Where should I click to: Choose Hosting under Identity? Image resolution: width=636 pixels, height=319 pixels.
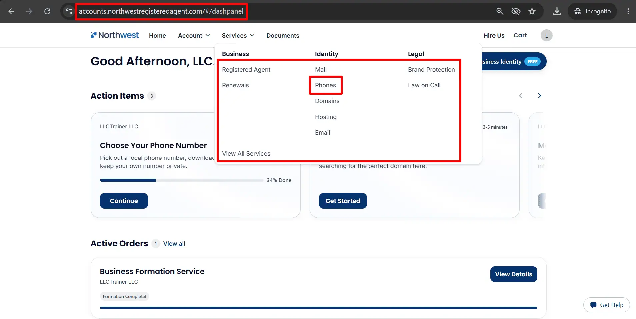pyautogui.click(x=326, y=117)
